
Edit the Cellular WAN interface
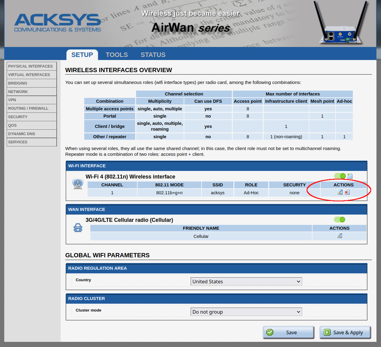pyautogui.click(x=339, y=236)
